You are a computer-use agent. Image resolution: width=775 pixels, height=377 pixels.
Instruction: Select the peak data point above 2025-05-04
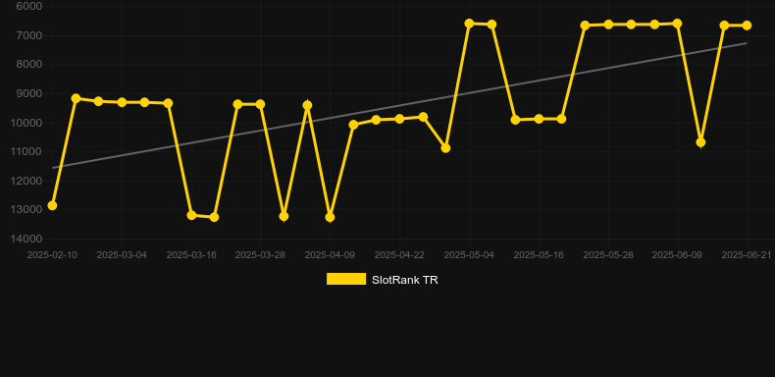click(469, 24)
